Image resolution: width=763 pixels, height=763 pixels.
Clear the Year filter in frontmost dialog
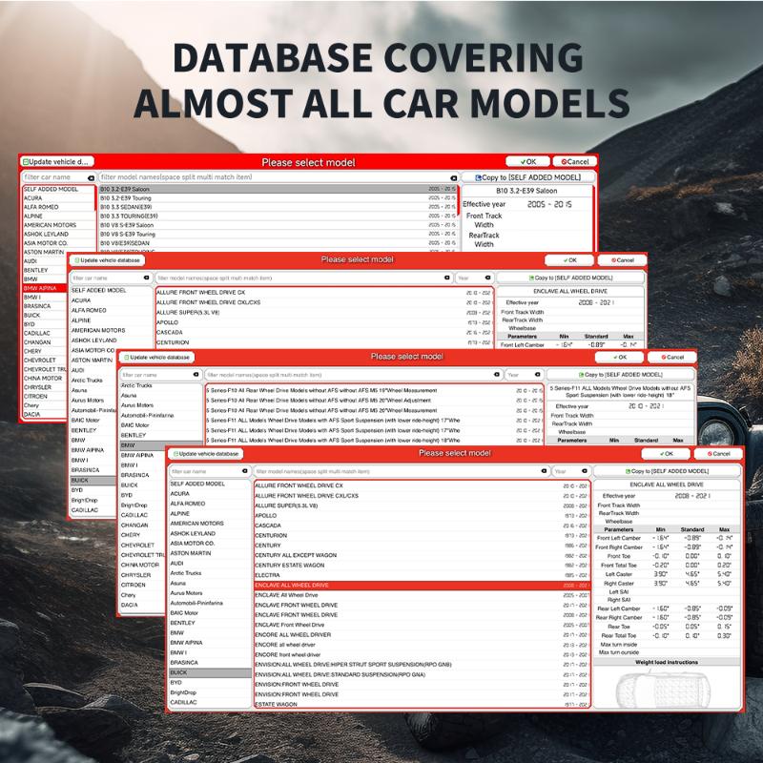point(584,471)
